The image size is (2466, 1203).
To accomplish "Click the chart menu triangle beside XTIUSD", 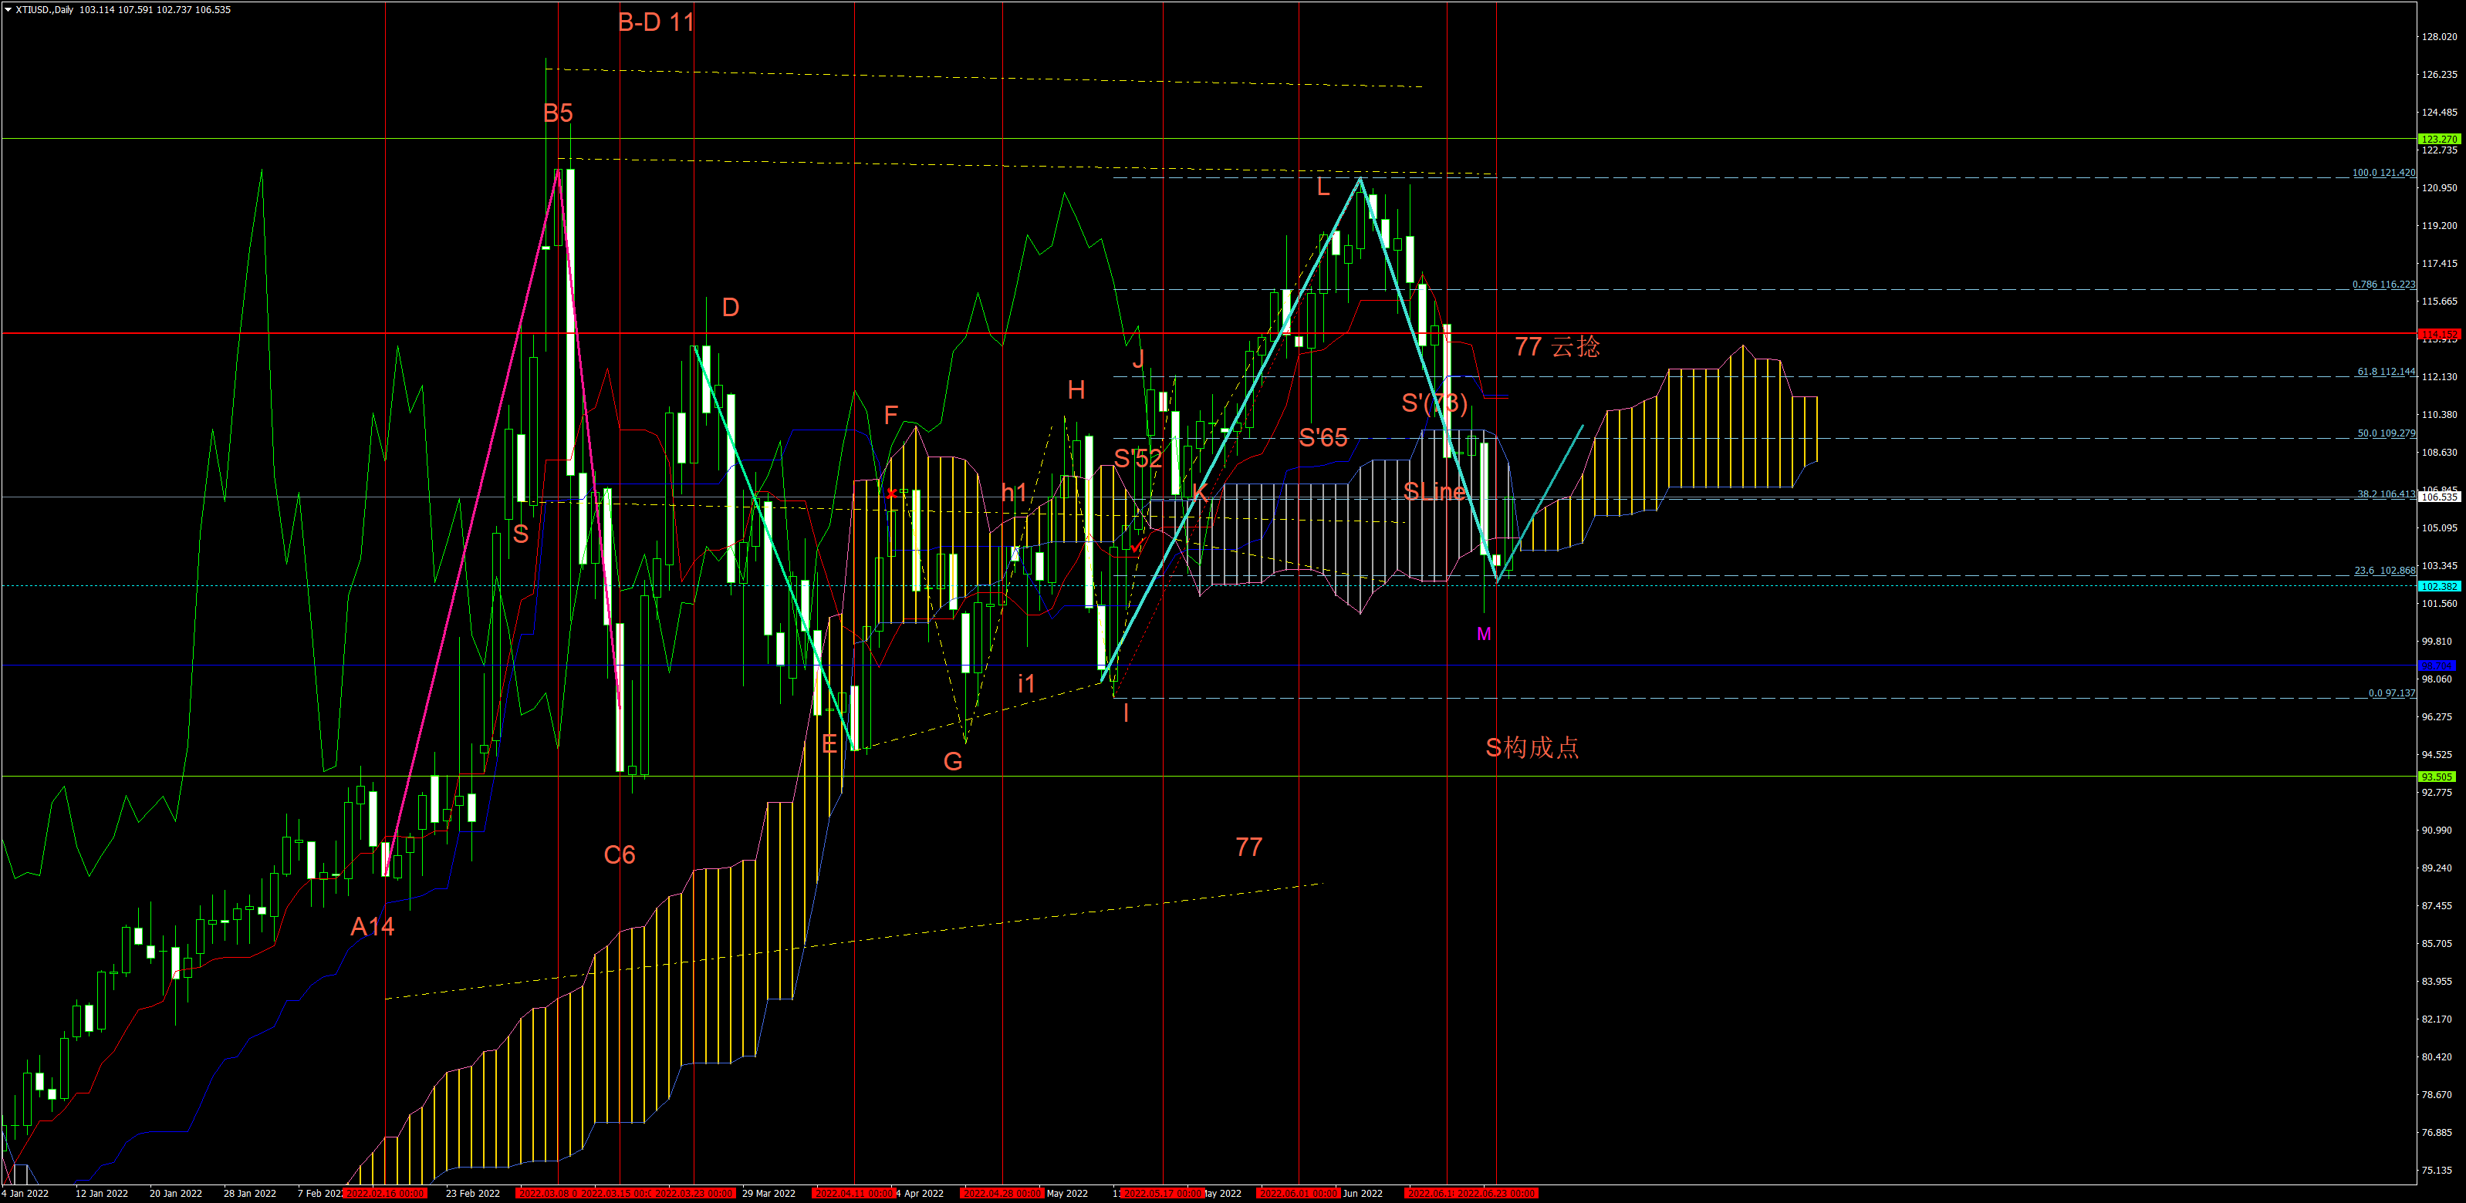I will click(8, 9).
